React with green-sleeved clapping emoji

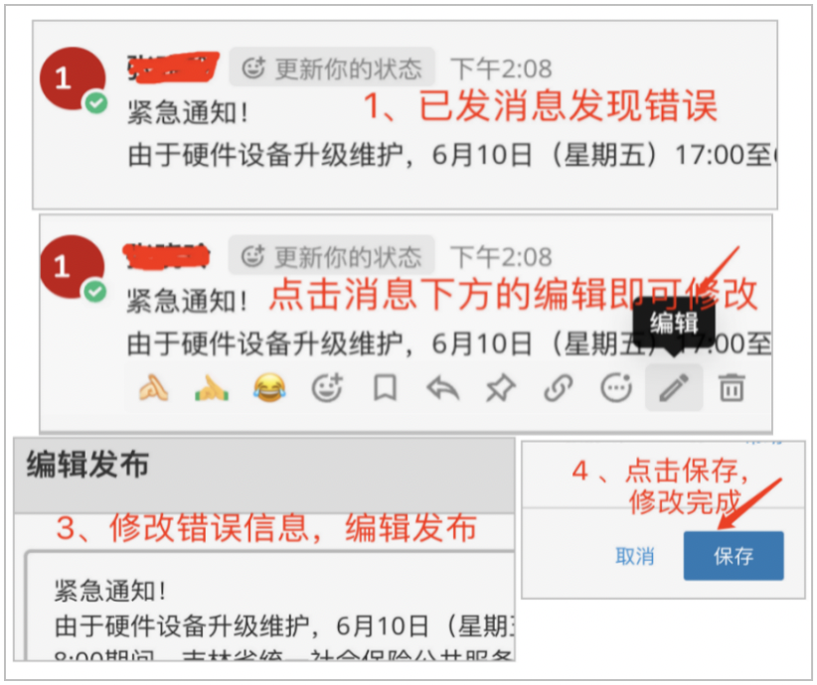[x=212, y=388]
